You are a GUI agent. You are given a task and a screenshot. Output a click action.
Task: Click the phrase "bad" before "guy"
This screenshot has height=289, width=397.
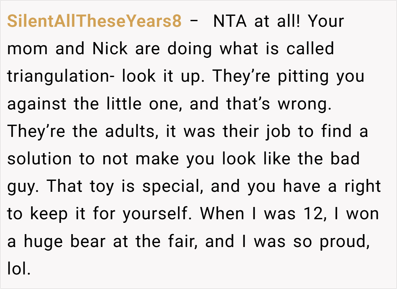coord(346,159)
